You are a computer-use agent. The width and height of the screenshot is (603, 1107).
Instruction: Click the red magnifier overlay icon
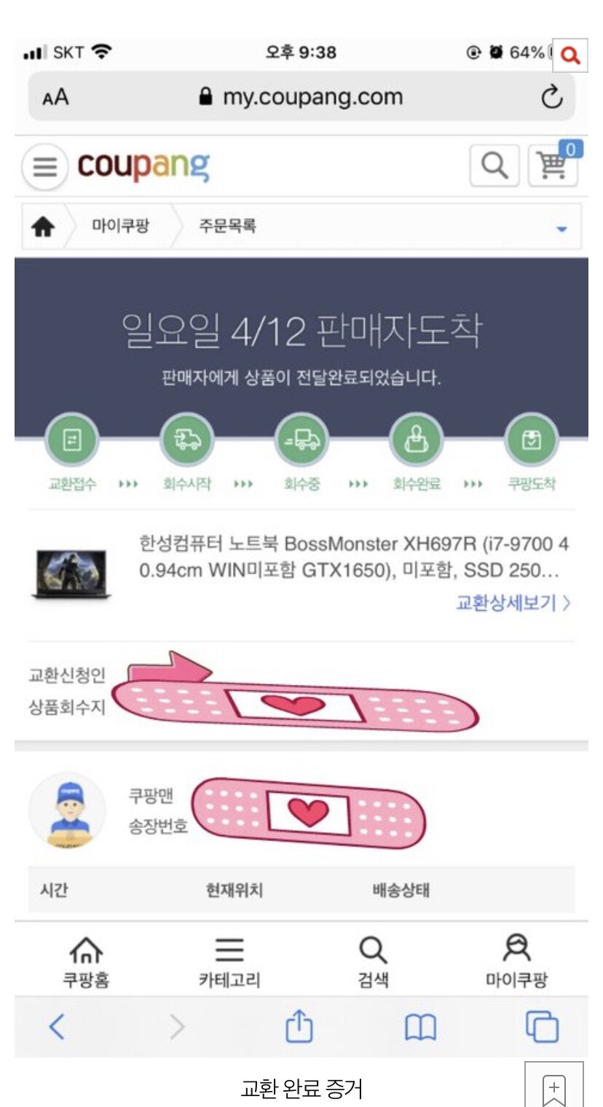click(x=570, y=55)
